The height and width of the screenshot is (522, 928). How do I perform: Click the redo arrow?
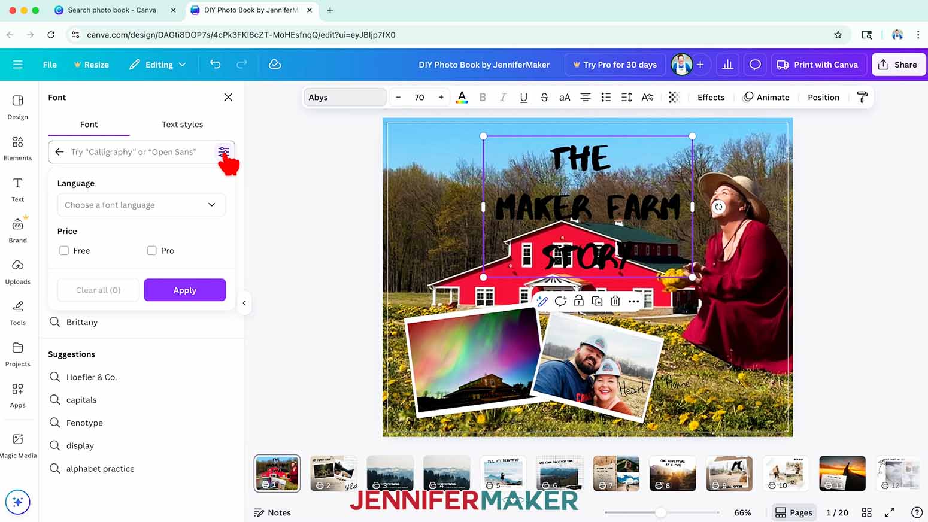click(242, 64)
